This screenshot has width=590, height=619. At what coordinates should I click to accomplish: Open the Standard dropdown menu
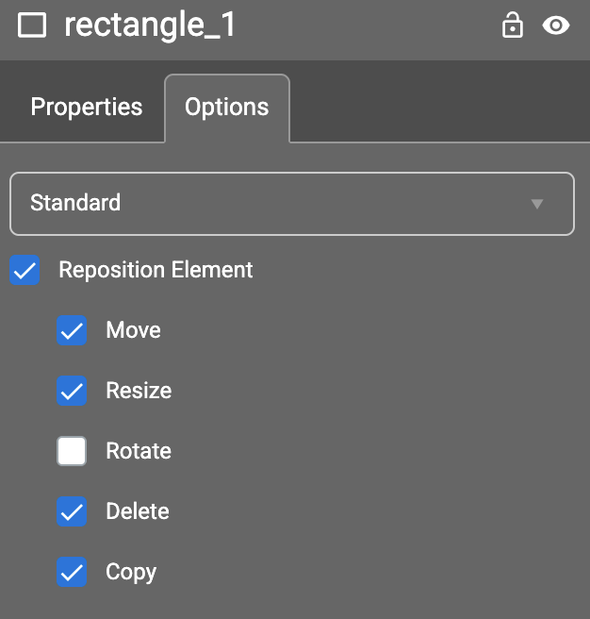point(291,203)
